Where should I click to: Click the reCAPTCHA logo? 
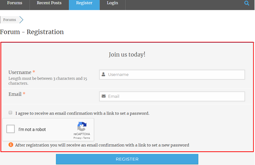click(82, 126)
